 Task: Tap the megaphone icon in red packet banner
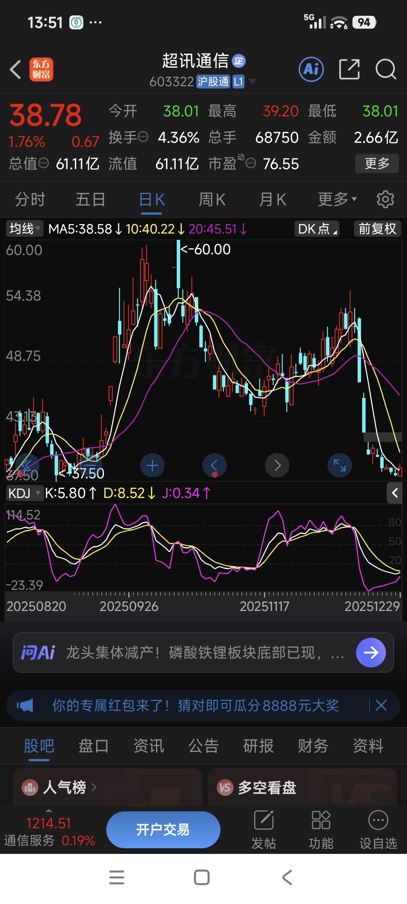coord(25,705)
